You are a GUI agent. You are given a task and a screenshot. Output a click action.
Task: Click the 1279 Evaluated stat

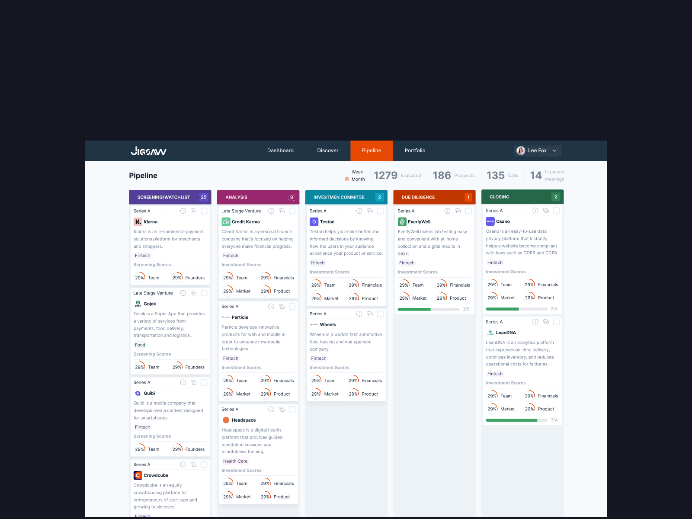(x=397, y=176)
